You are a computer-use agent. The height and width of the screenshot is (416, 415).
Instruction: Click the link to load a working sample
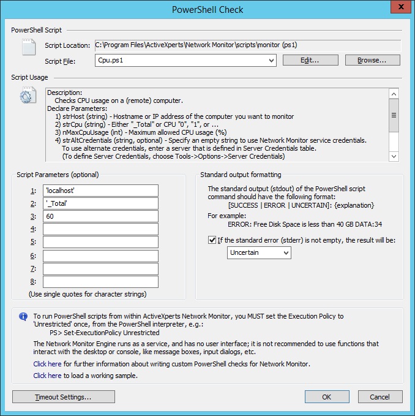point(47,376)
